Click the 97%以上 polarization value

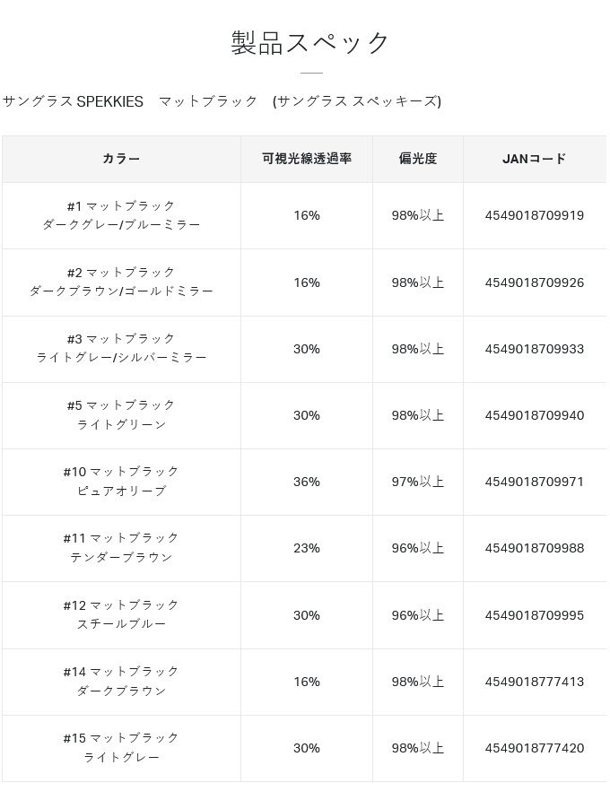point(418,482)
